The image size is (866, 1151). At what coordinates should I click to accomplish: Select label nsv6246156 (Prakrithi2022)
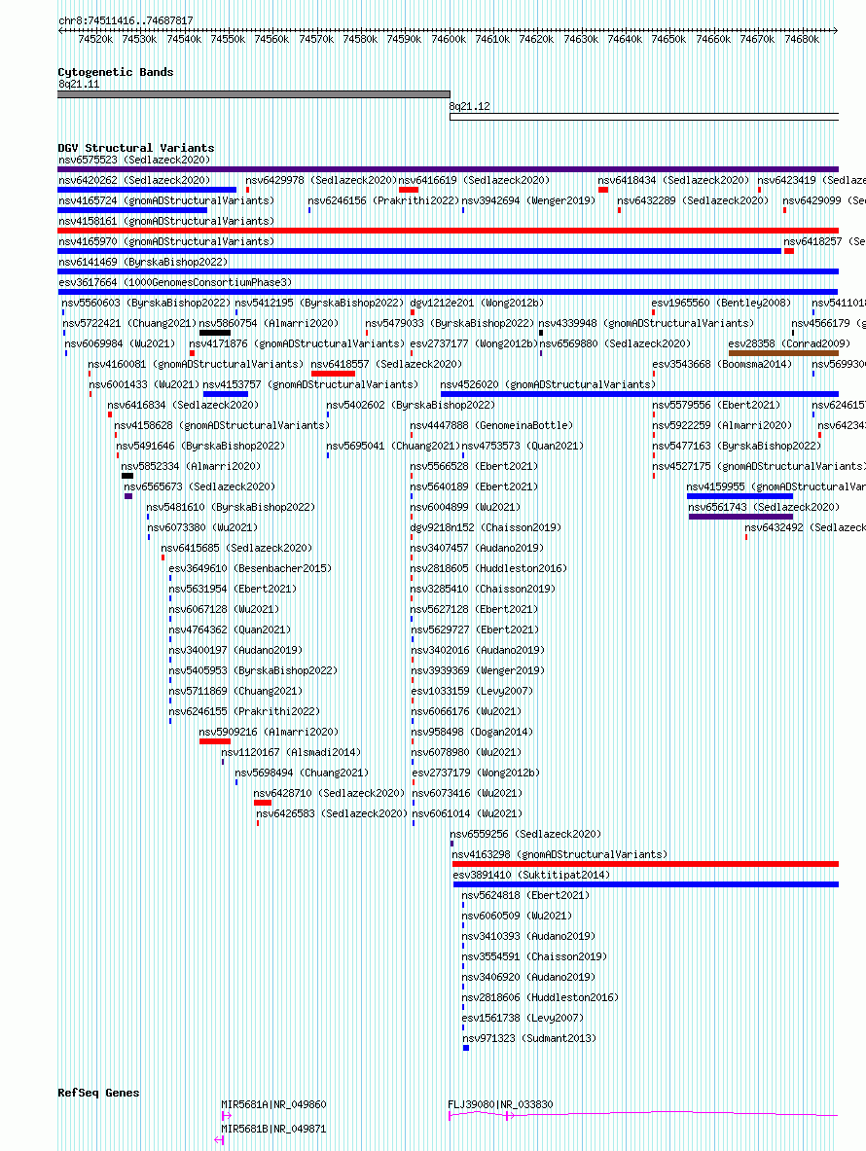[x=383, y=200]
